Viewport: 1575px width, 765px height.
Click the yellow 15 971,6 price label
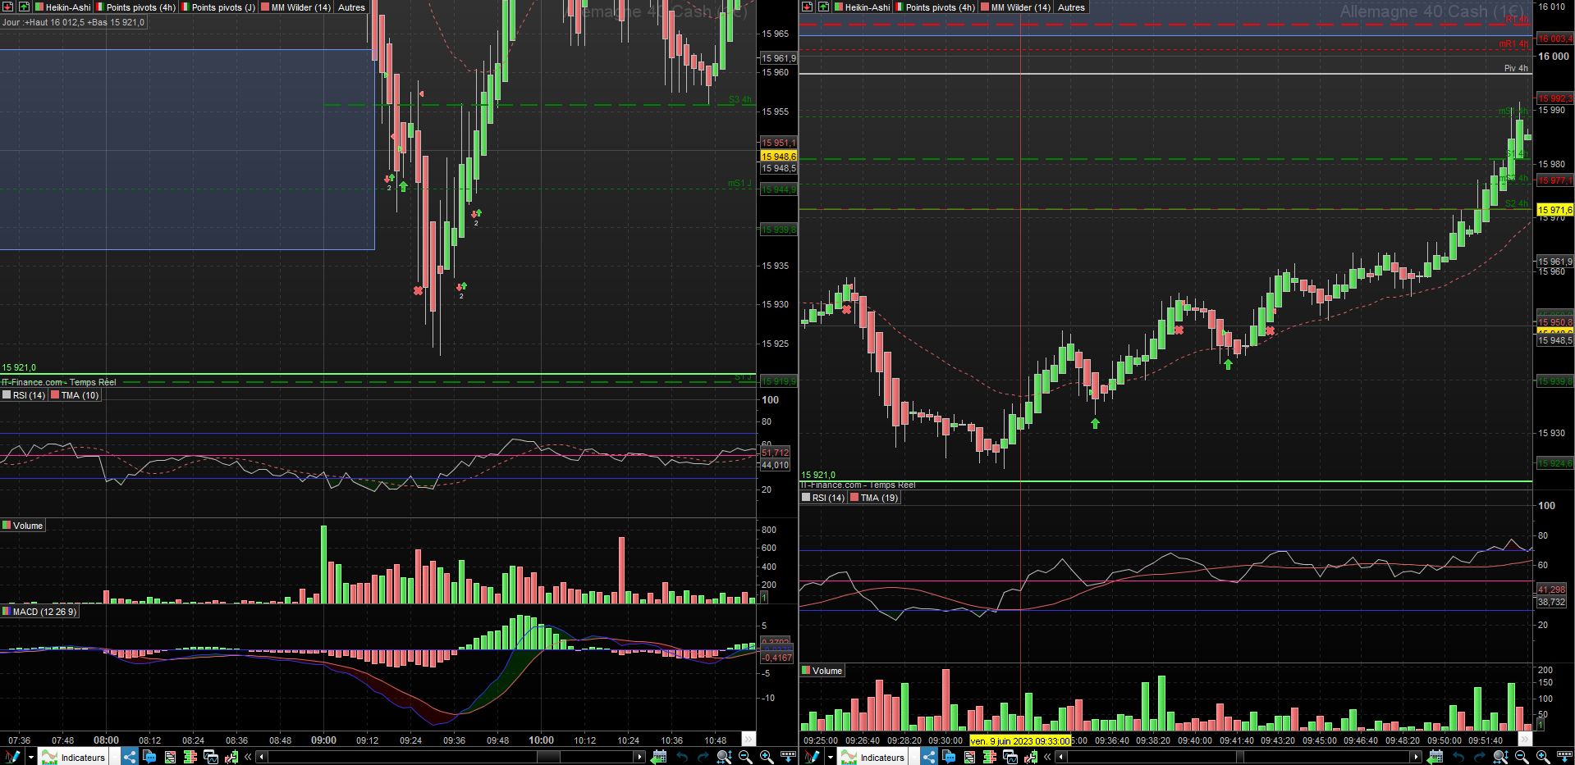(x=1554, y=210)
